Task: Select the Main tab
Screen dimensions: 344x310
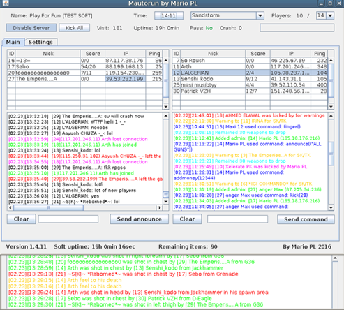Action: tap(13, 42)
